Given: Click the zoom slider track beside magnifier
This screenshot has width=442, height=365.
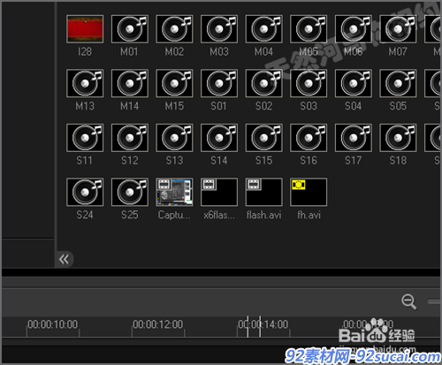Looking at the screenshot, I should (434, 301).
